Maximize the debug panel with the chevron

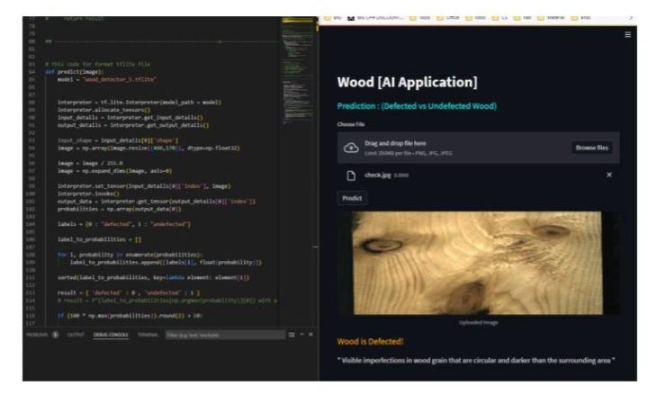pos(301,335)
